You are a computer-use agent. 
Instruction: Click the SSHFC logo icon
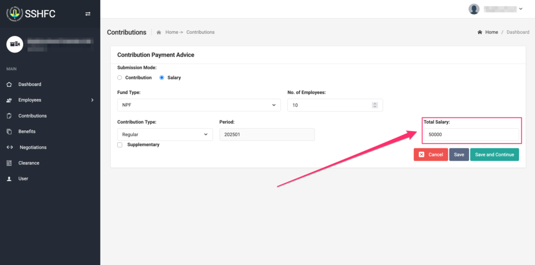pyautogui.click(x=14, y=14)
